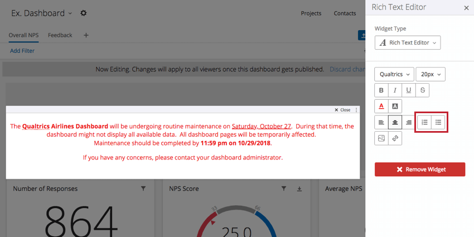474x237 pixels.
Task: Click the NPS gauge chart
Action: pyautogui.click(x=236, y=222)
